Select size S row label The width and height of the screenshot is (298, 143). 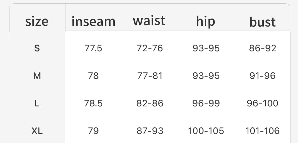(x=37, y=48)
